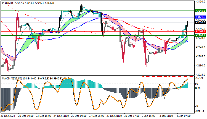The height and width of the screenshot is (119, 207).
Task: Click the 42015.0 price axis tick
Action: (200, 74)
